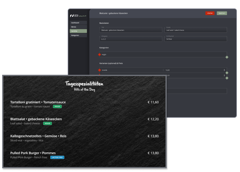The width and height of the screenshot is (240, 172).
Task: Click the Kategorien section heading in form
Action: (x=104, y=48)
